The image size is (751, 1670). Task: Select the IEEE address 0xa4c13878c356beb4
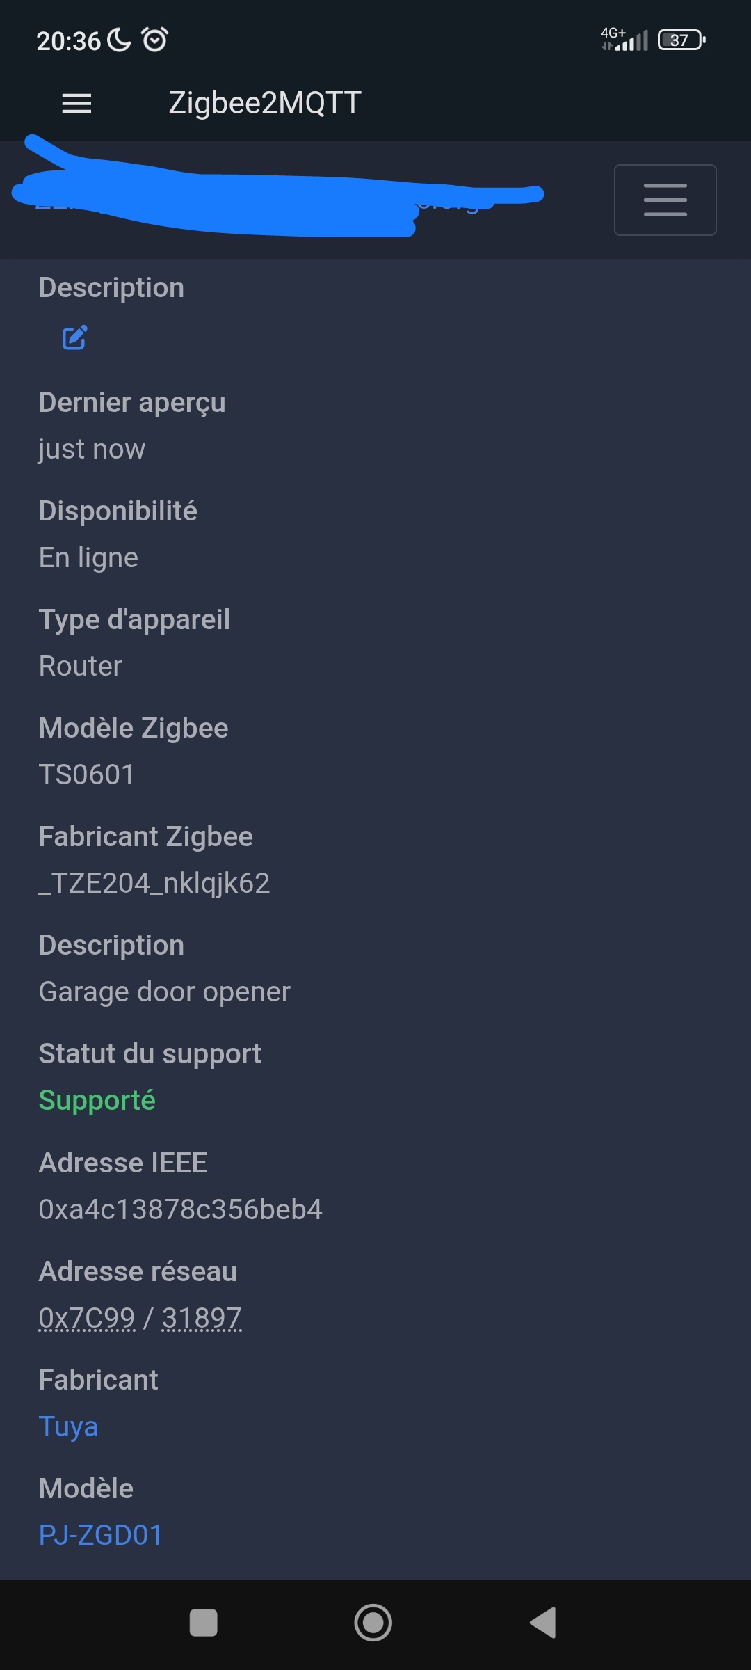coord(181,1209)
